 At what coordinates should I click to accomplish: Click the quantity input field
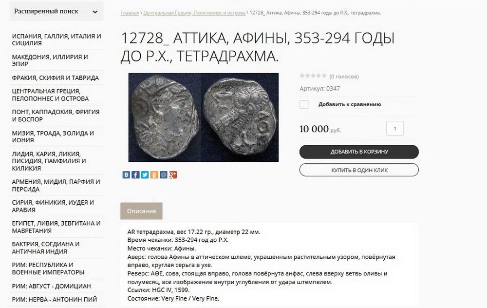click(x=395, y=128)
